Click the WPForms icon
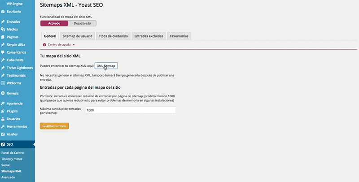This screenshot has height=182, width=359. tap(3, 83)
